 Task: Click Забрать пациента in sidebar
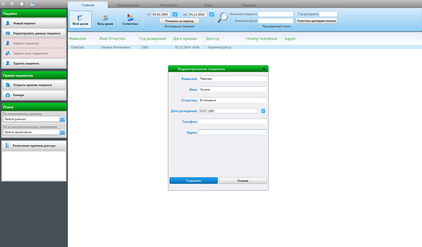34,43
